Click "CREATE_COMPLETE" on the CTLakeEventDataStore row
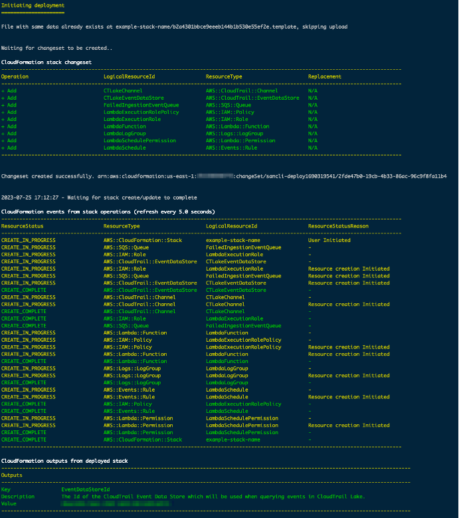 pyautogui.click(x=24, y=291)
